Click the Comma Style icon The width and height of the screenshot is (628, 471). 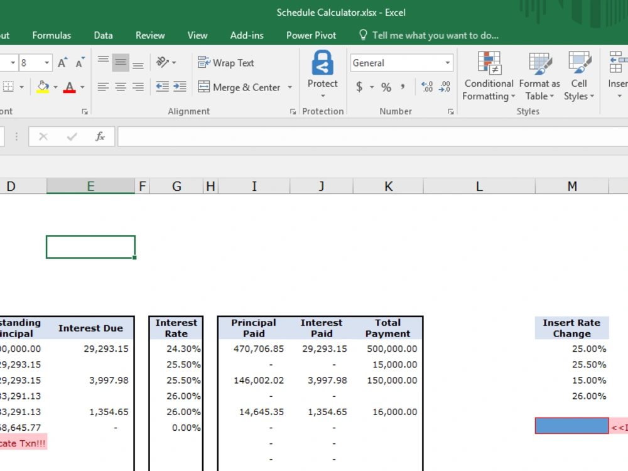(402, 87)
